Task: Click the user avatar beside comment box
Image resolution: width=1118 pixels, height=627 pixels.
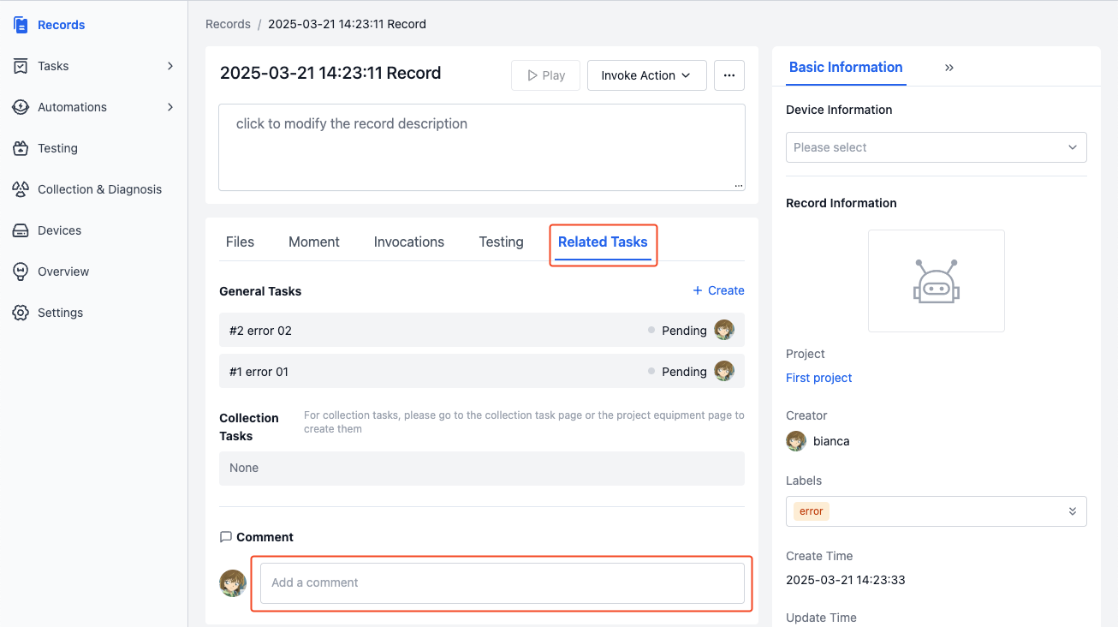Action: point(233,583)
